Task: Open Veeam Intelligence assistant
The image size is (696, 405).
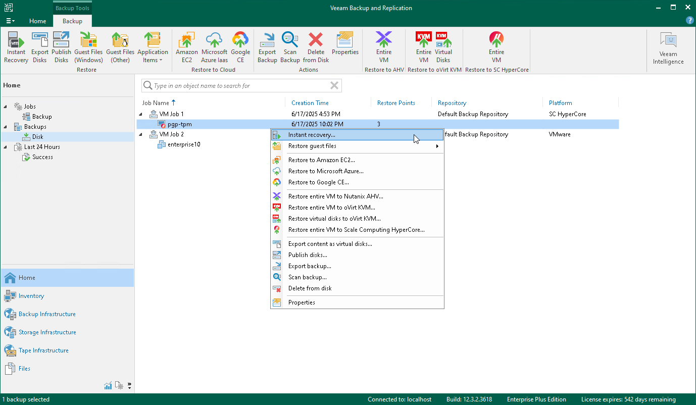Action: pyautogui.click(x=668, y=49)
